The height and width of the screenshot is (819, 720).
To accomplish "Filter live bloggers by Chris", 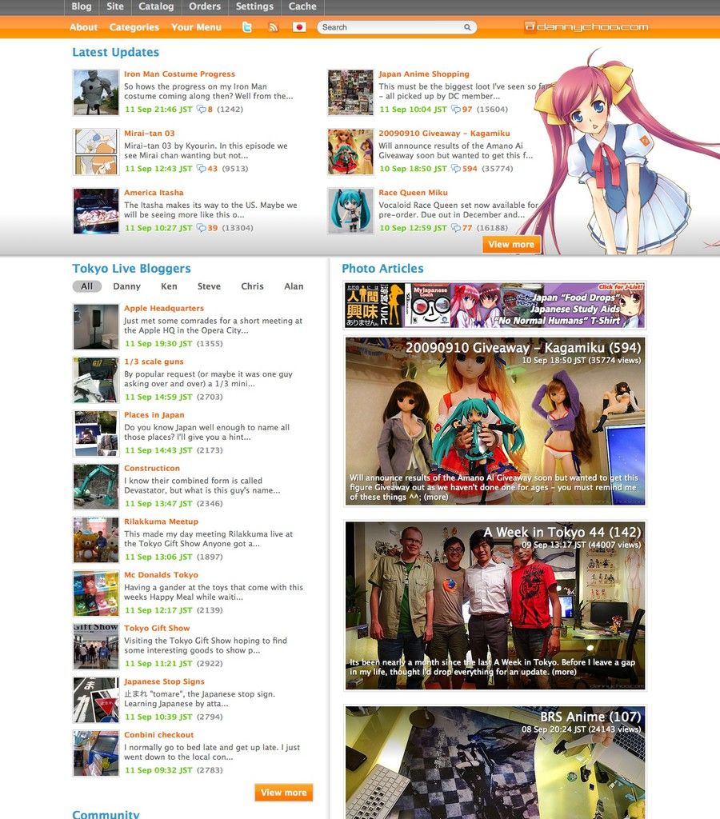I will (252, 286).
